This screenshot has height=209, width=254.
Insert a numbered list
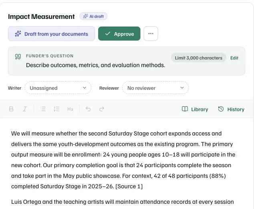click(56, 109)
